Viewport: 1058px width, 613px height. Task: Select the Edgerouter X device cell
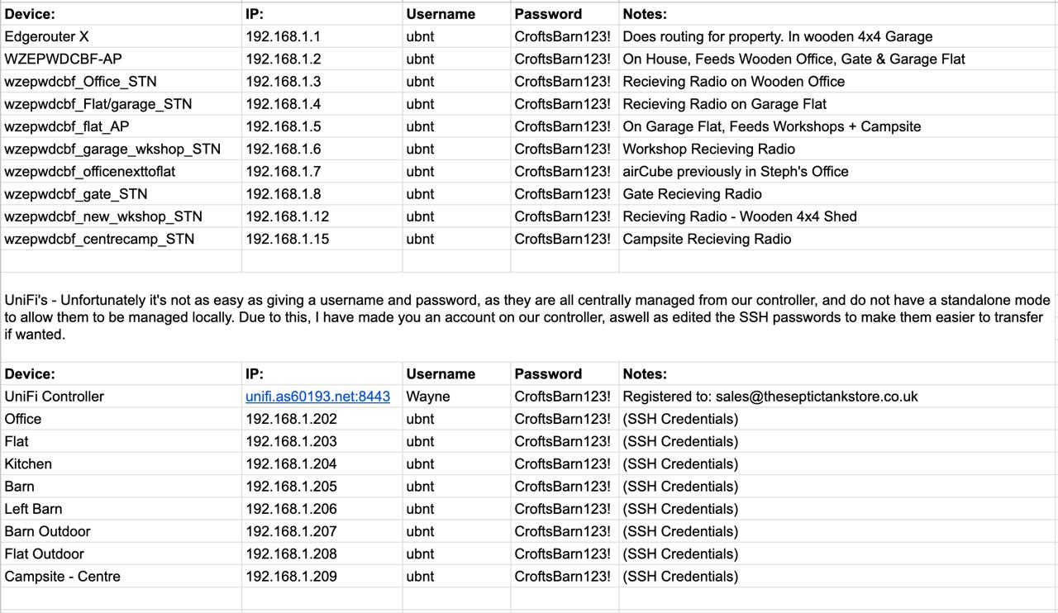click(46, 36)
